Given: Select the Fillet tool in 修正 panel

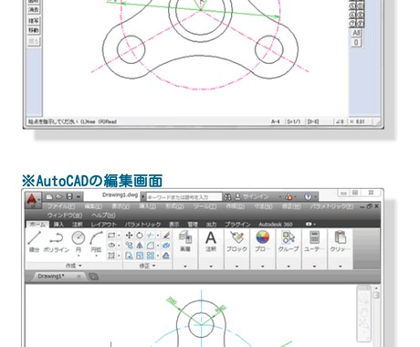Looking at the screenshot, I should [150, 246].
